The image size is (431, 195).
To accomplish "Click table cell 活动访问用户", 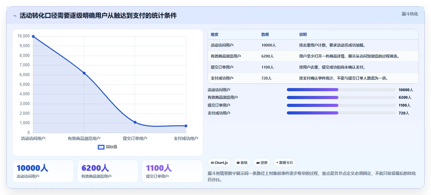I will (222, 45).
